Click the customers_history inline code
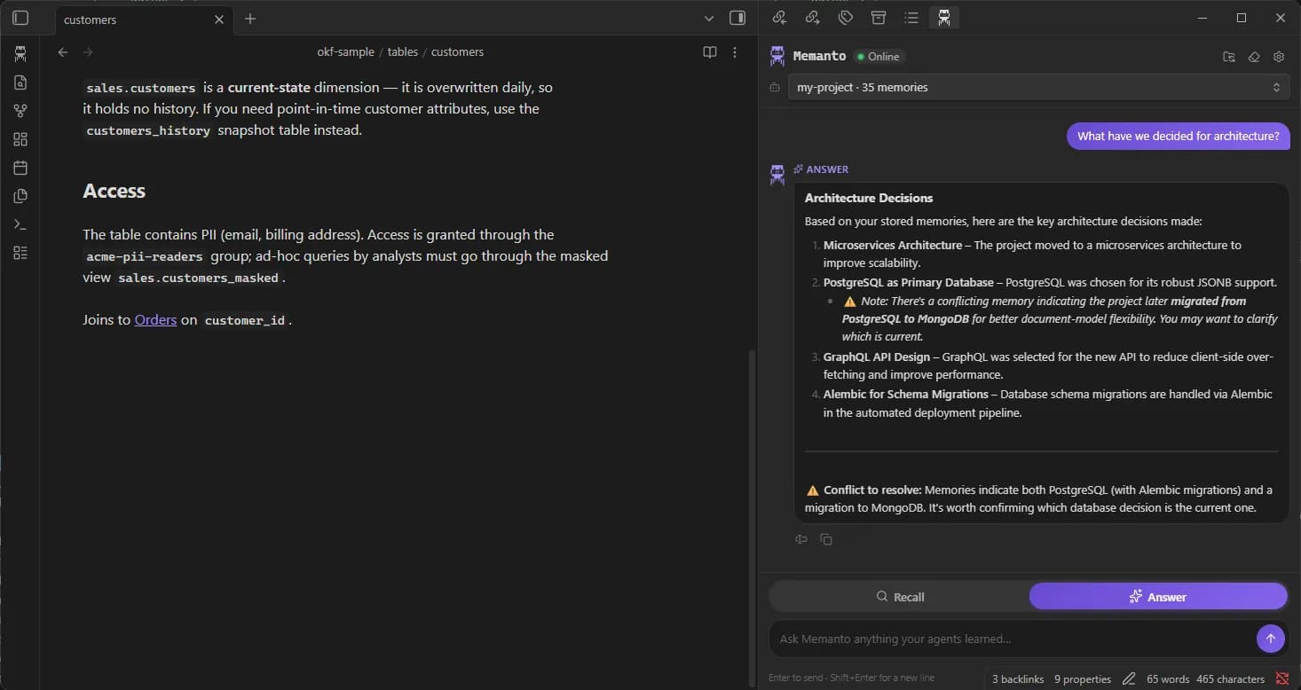Screen dimensions: 1301x690 tap(148, 130)
